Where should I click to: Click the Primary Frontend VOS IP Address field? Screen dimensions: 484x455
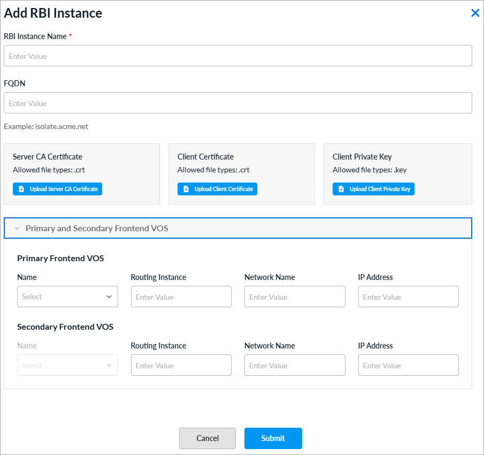tap(408, 297)
